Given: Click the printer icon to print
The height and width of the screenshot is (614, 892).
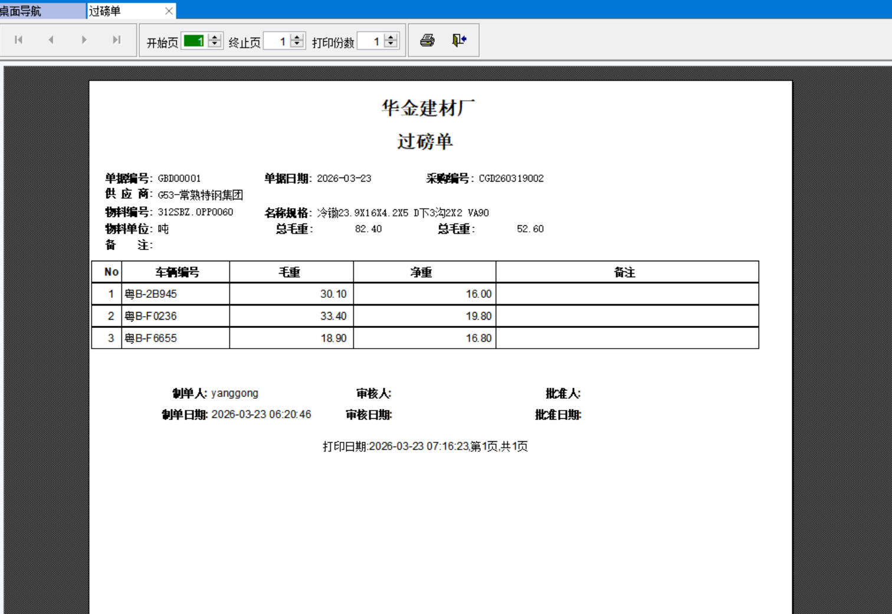Looking at the screenshot, I should tap(427, 40).
